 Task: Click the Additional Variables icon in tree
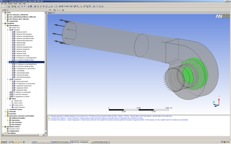(10, 118)
